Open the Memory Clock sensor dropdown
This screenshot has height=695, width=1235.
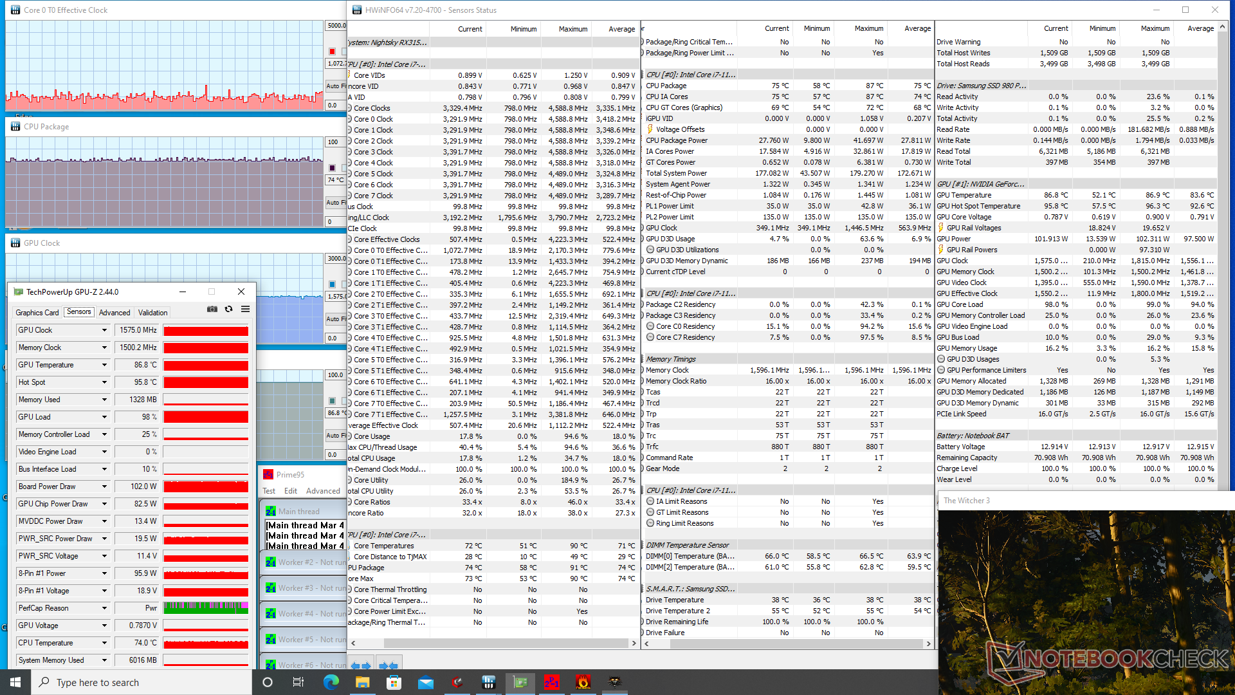pos(104,347)
